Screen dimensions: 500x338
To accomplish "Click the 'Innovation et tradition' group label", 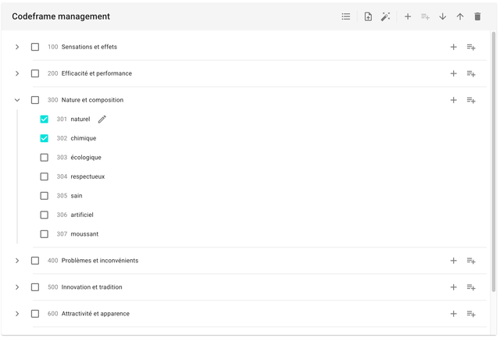I will [91, 287].
